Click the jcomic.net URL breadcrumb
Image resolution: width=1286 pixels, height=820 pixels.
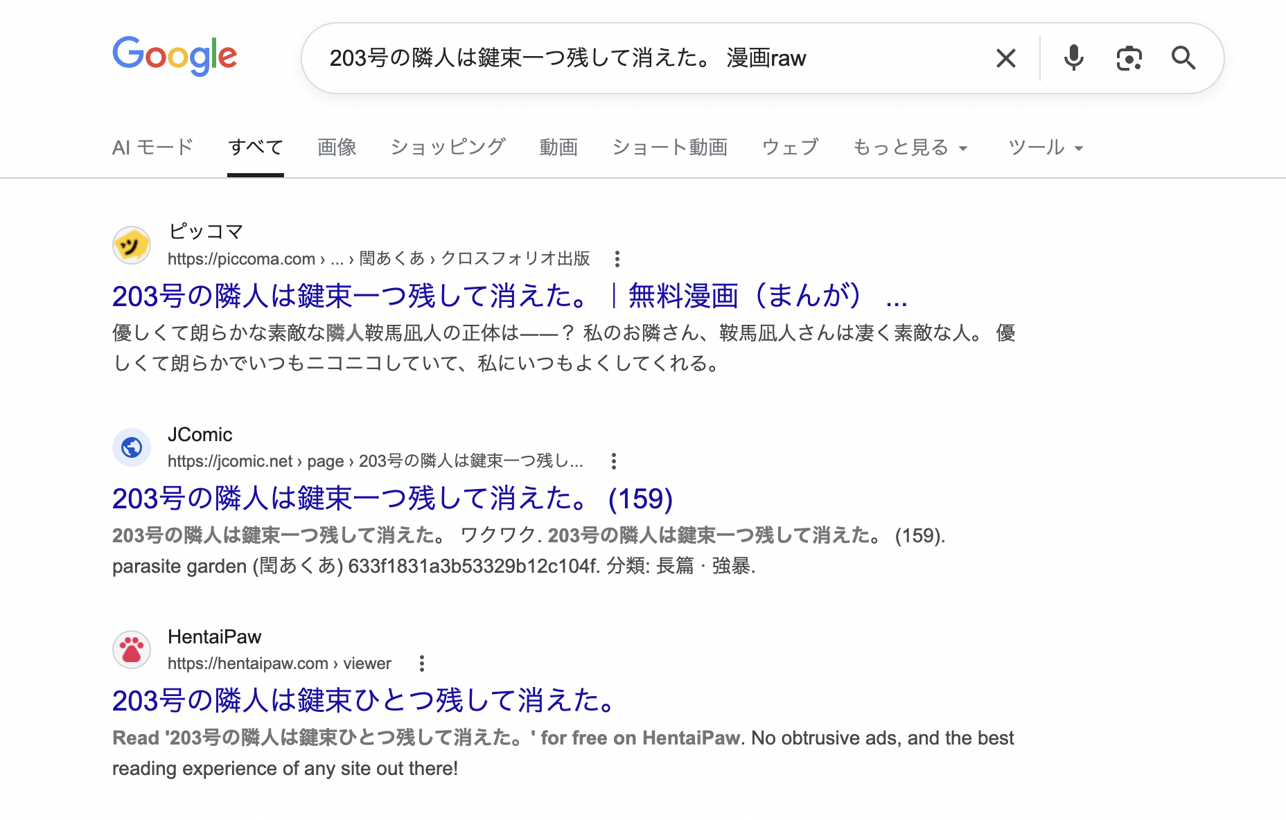pos(375,461)
